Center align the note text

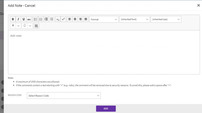click(x=75, y=19)
